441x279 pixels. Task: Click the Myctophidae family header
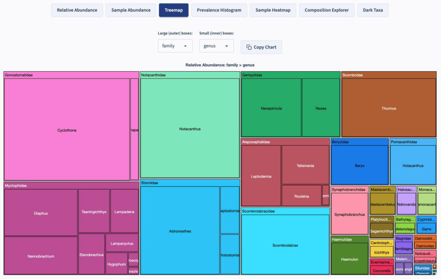(71, 185)
